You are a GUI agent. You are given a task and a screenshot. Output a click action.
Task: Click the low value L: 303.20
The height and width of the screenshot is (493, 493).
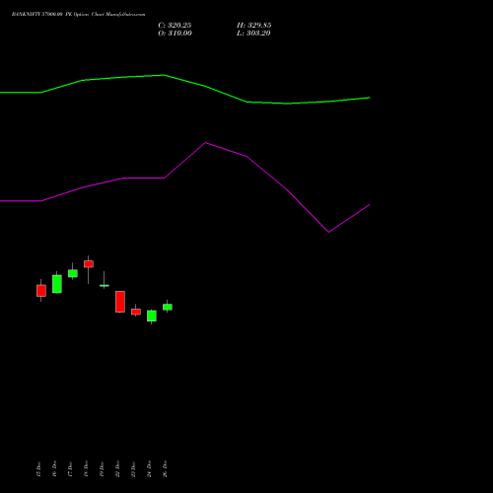point(253,34)
